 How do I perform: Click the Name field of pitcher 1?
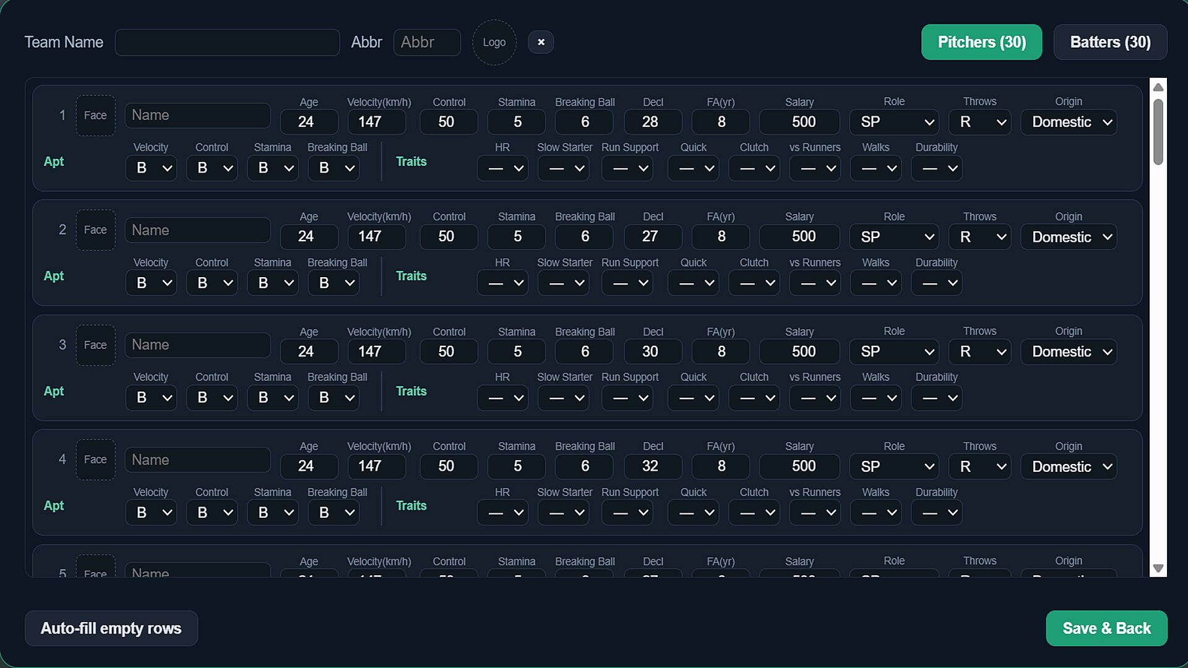(197, 116)
